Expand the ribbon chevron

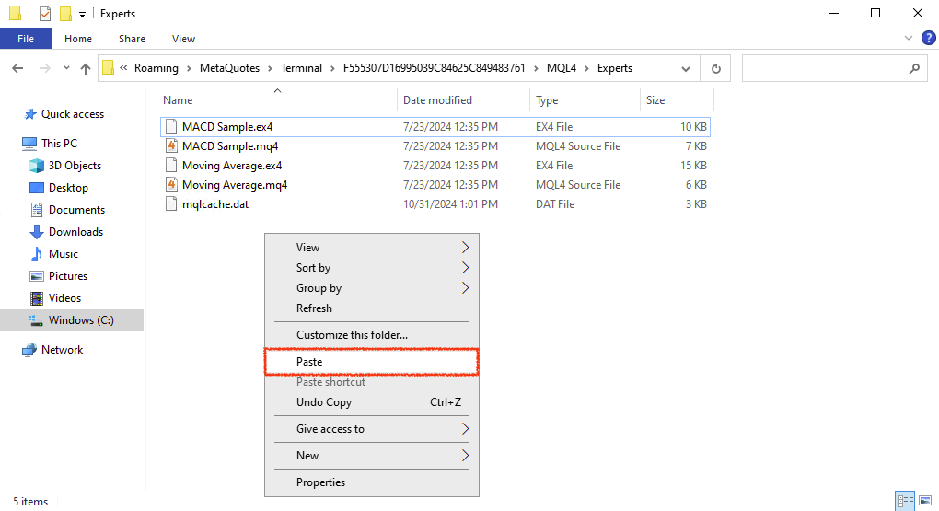coord(909,39)
